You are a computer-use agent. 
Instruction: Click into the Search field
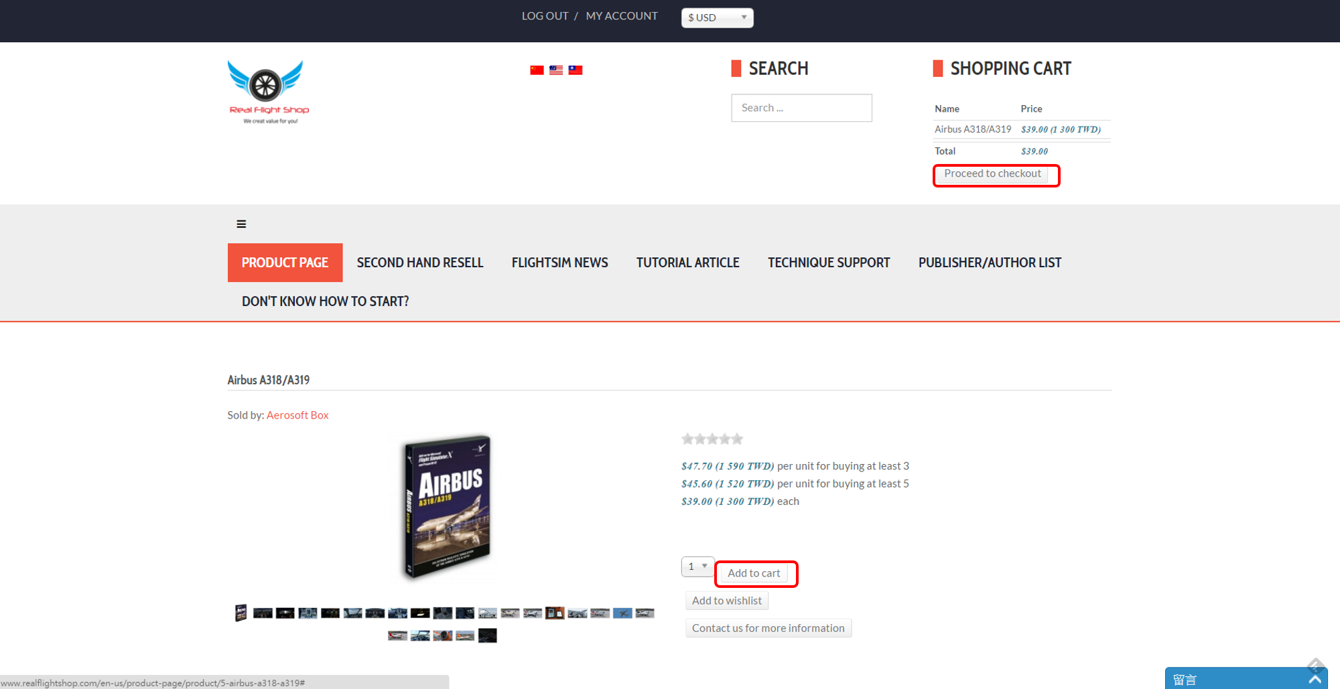(801, 108)
